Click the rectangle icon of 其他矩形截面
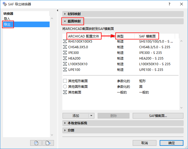This screenshot has height=149, width=188. (65, 81)
